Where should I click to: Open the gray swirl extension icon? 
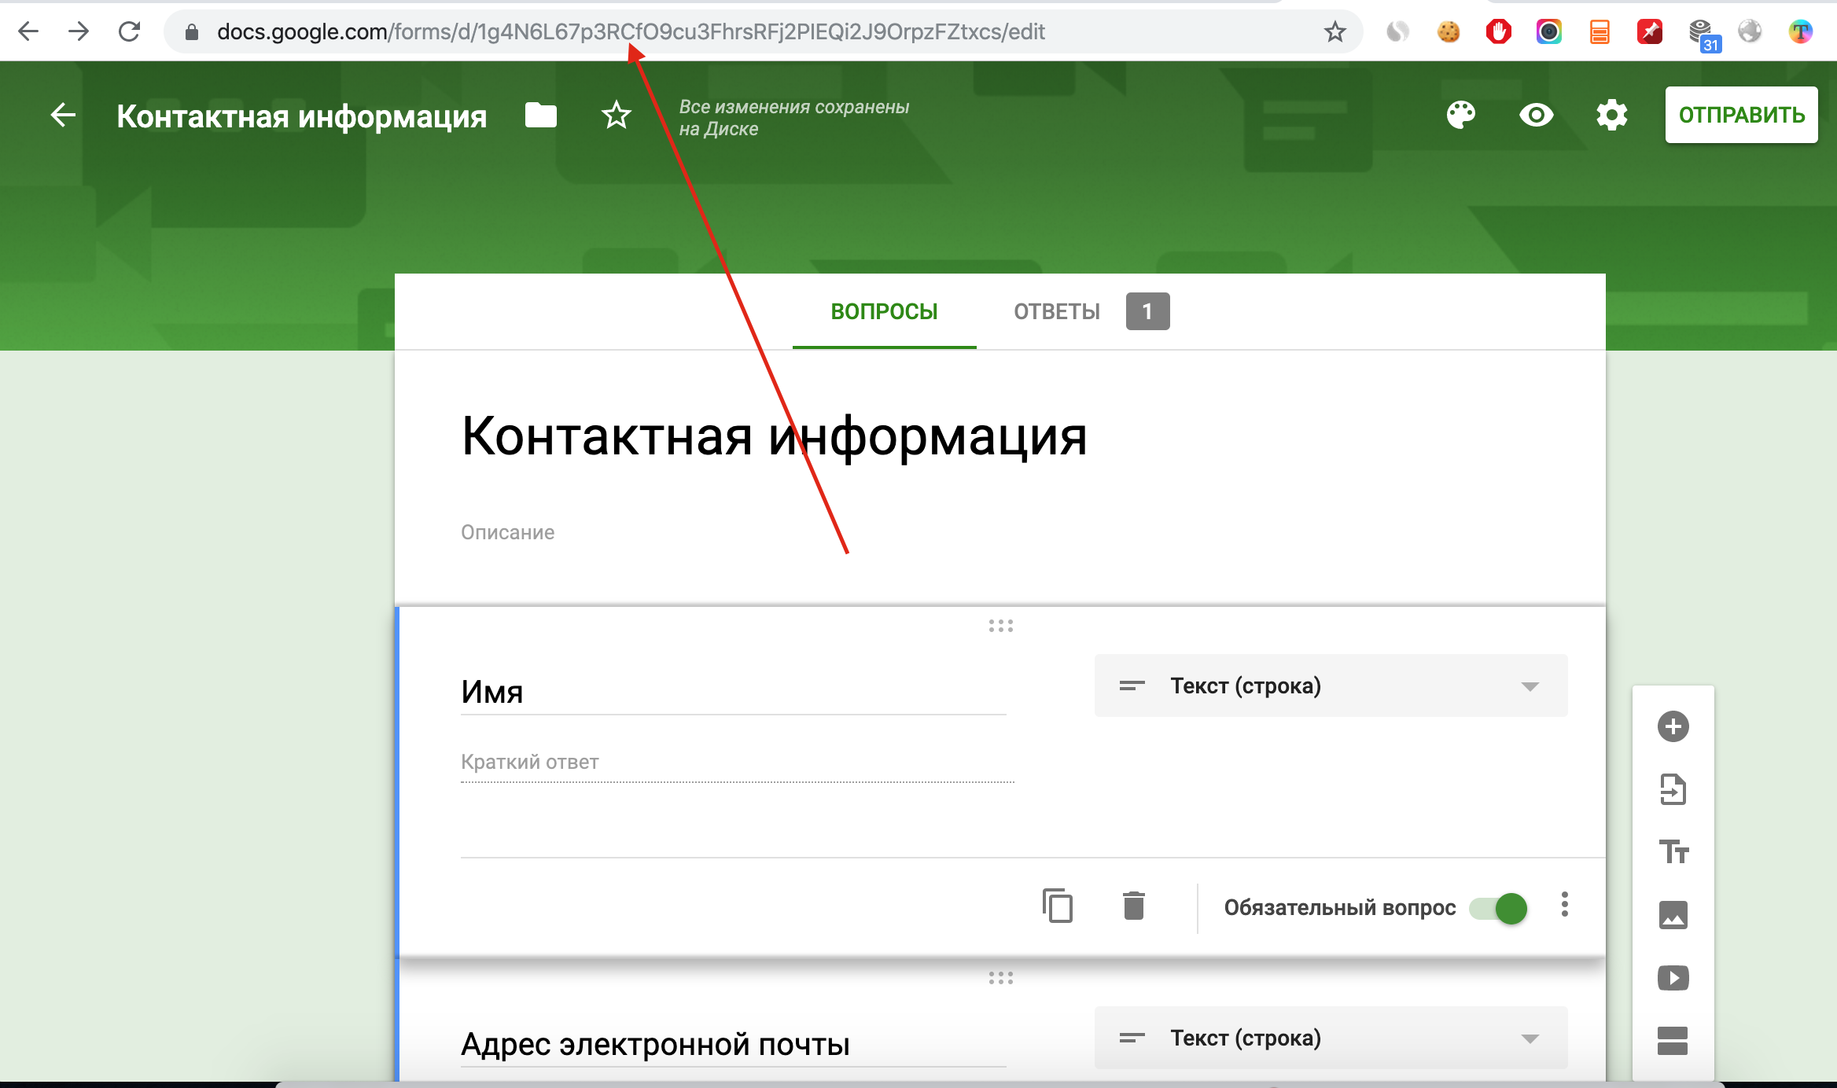(x=1397, y=31)
